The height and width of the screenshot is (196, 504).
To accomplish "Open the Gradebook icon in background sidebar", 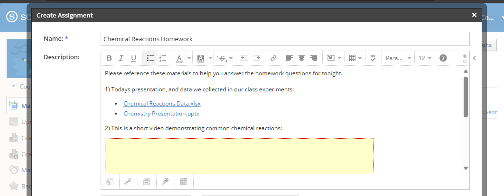I will pyautogui.click(x=13, y=138).
